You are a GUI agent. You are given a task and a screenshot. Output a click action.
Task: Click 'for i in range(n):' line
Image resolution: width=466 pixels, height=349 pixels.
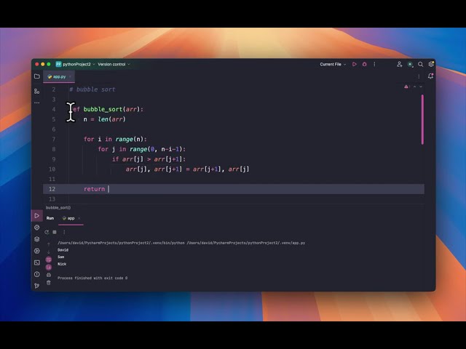tap(115, 139)
